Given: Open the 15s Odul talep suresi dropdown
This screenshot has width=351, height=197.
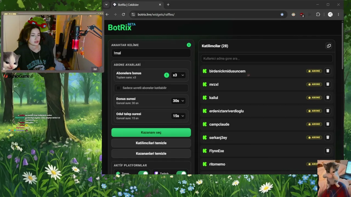Looking at the screenshot, I should click(x=178, y=116).
